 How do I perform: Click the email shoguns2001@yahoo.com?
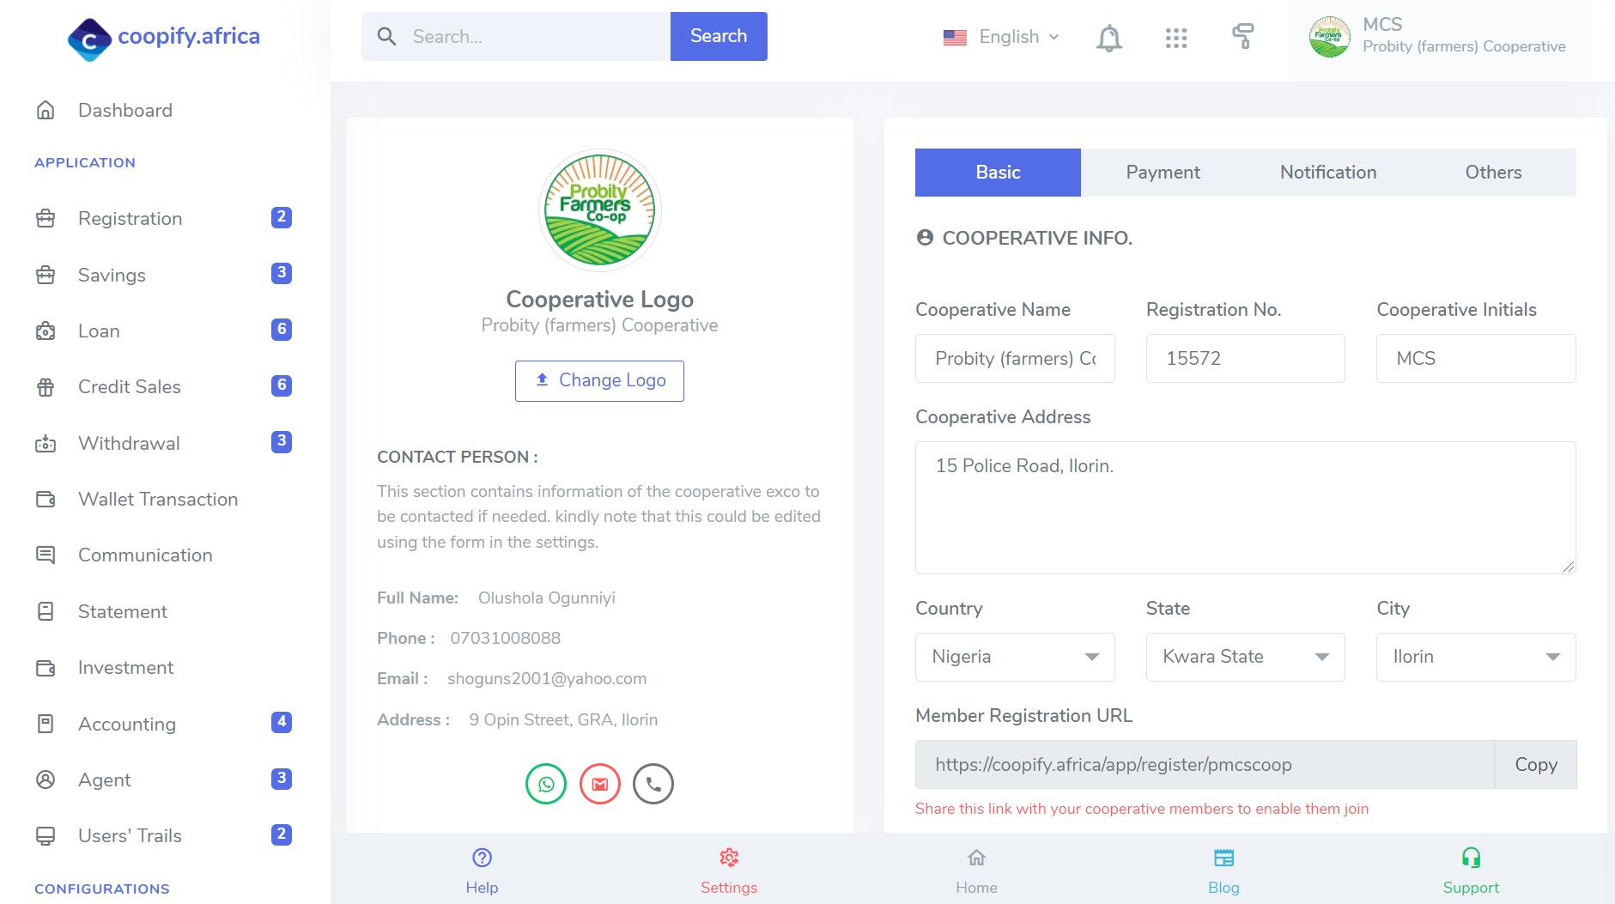(547, 678)
